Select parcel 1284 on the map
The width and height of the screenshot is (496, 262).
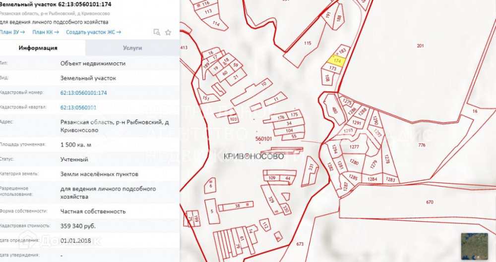coord(372,179)
